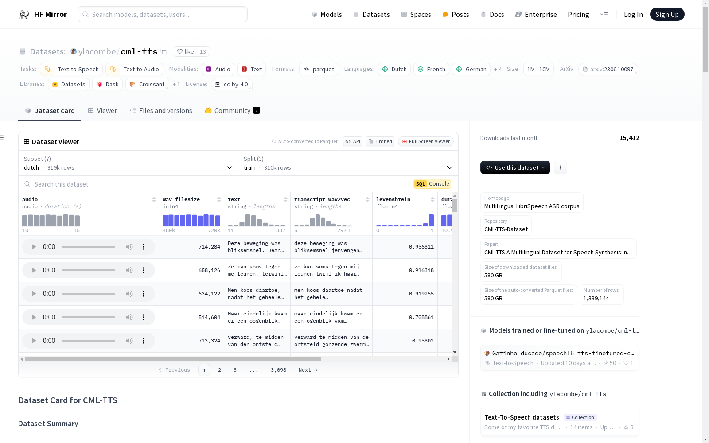Image resolution: width=709 pixels, height=443 pixels.
Task: Open Spaces from the top navigation
Action: 416,15
